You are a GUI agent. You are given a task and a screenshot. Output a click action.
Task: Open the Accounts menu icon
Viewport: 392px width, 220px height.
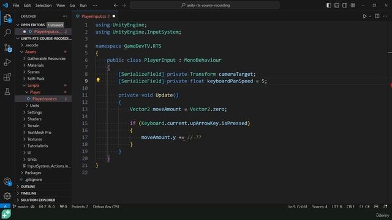coord(7,182)
